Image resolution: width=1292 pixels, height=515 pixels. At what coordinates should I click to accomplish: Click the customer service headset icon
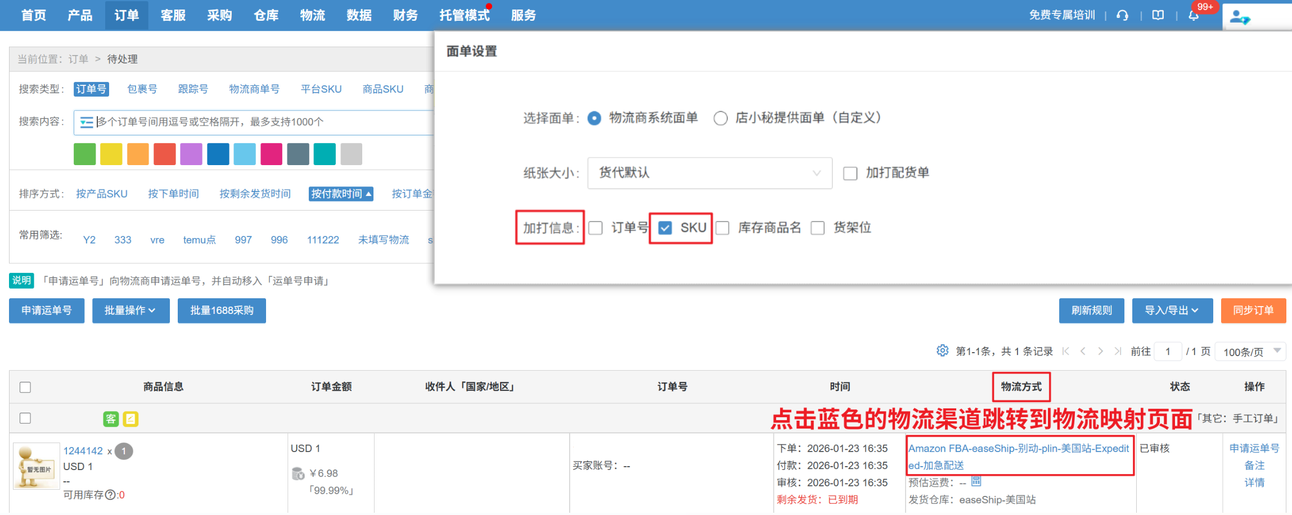click(1122, 15)
